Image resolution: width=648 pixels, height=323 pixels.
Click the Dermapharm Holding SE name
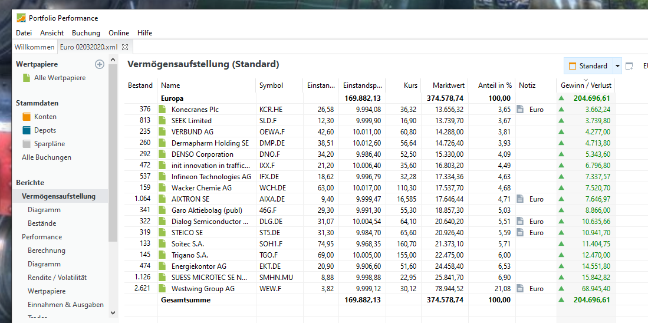[x=210, y=143]
